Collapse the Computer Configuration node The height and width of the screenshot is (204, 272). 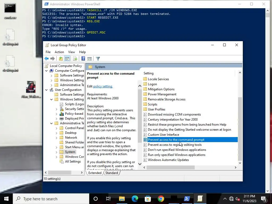tap(46, 71)
